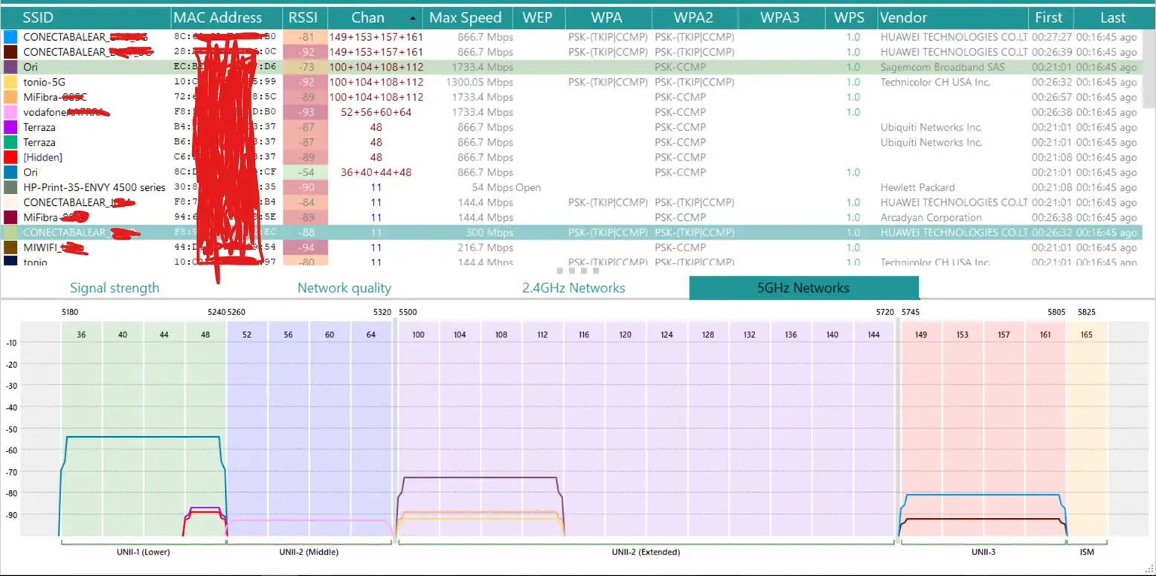Click the red swatch beside [Hidden] network
1156x576 pixels.
(10, 158)
